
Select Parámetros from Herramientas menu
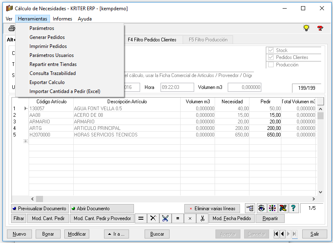click(70, 28)
